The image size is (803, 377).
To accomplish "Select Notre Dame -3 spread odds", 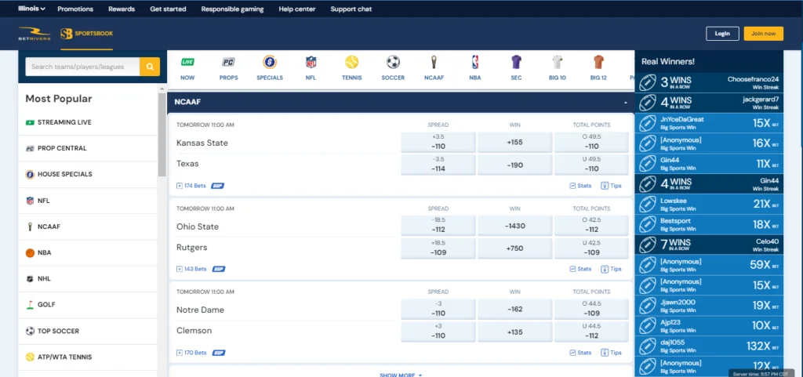I will tap(438, 309).
